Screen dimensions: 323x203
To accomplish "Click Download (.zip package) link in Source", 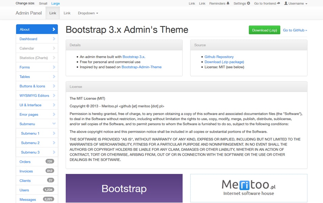I will click(x=224, y=62).
